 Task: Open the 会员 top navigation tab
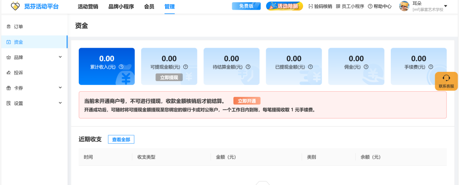(149, 7)
